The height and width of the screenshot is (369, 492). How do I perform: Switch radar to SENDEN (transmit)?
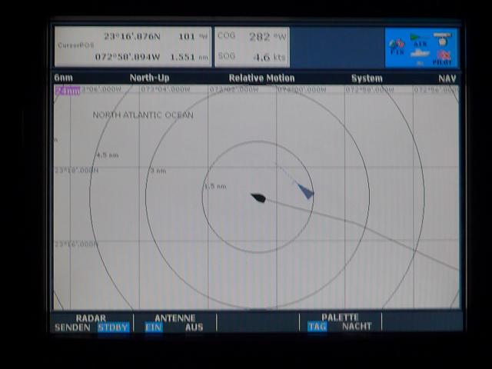tap(71, 327)
